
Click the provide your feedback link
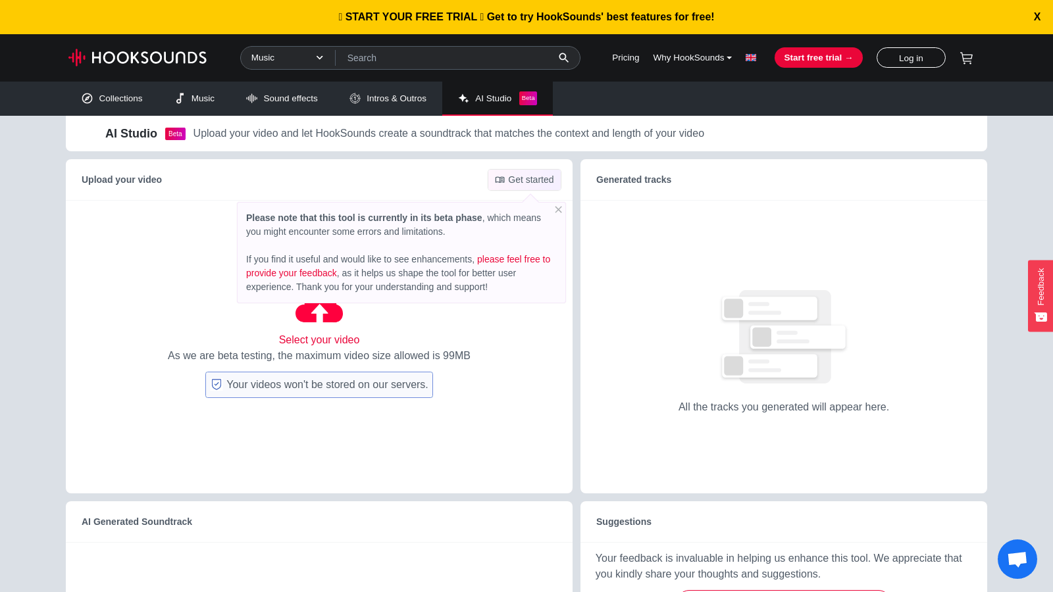(398, 266)
